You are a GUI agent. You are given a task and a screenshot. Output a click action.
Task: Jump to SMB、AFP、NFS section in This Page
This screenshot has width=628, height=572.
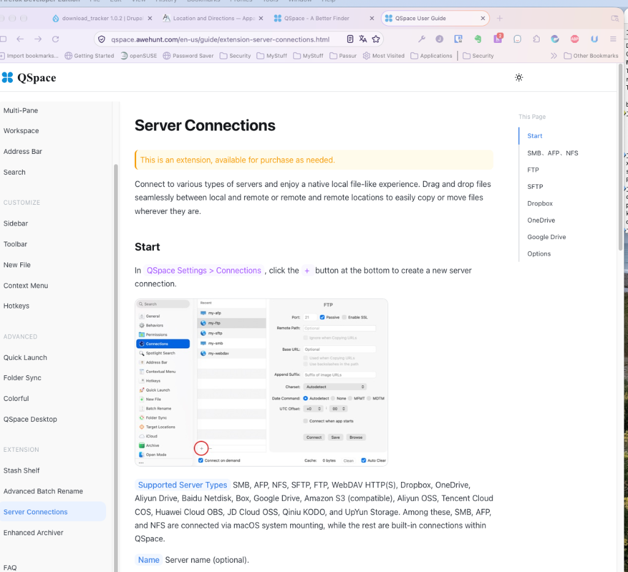tap(553, 153)
